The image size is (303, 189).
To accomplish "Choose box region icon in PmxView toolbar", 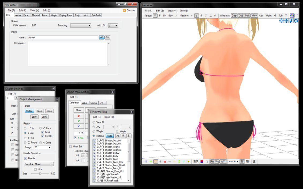I will pyautogui.click(x=196, y=16).
